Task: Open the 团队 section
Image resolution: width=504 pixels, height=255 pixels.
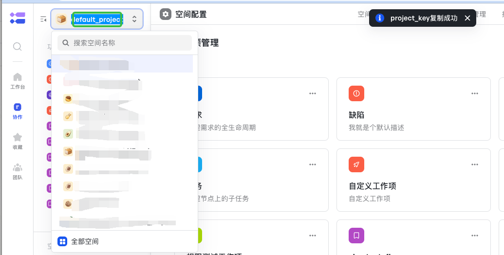Action: point(18,171)
